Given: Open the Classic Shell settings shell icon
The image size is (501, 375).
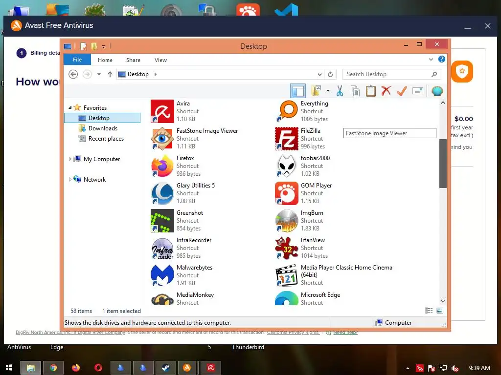Looking at the screenshot, I should (x=437, y=91).
